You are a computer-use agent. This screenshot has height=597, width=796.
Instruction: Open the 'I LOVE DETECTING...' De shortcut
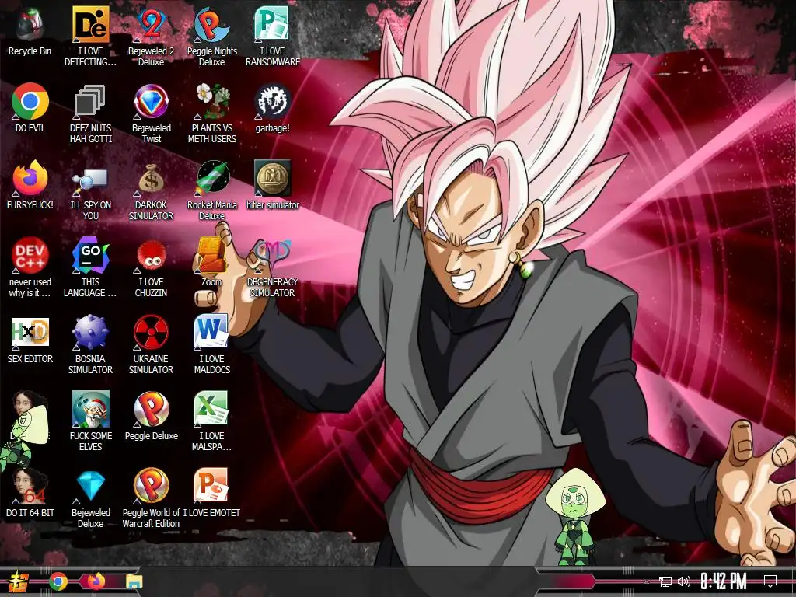[x=90, y=37]
